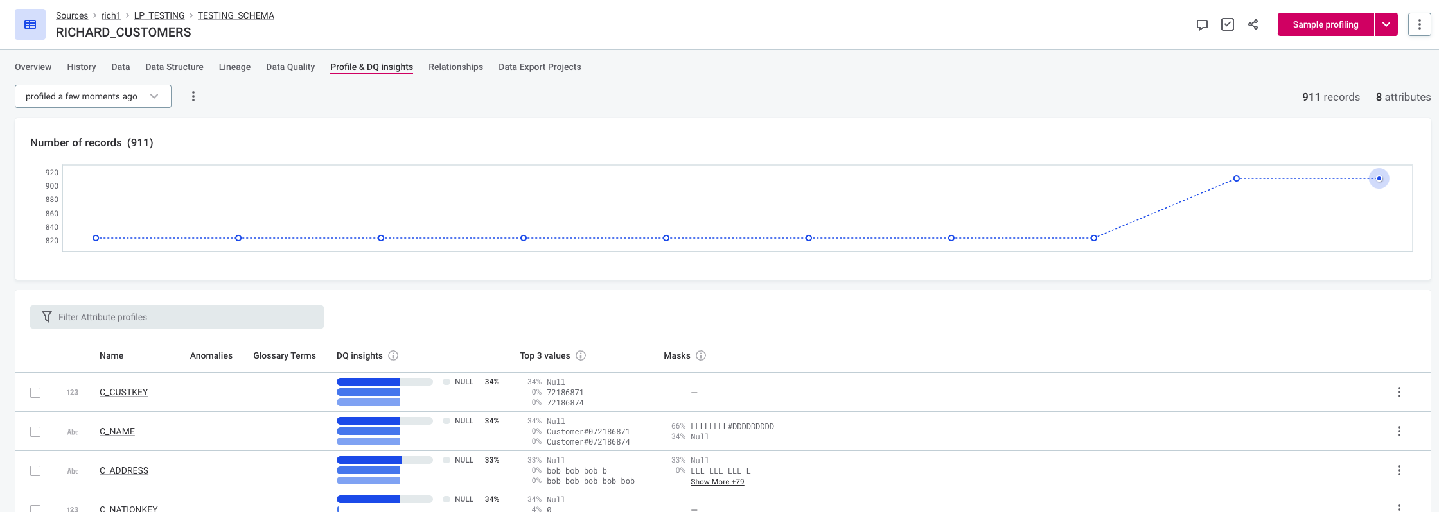The image size is (1439, 512).
Task: Click the info icon next to DQ insights
Action: click(393, 355)
